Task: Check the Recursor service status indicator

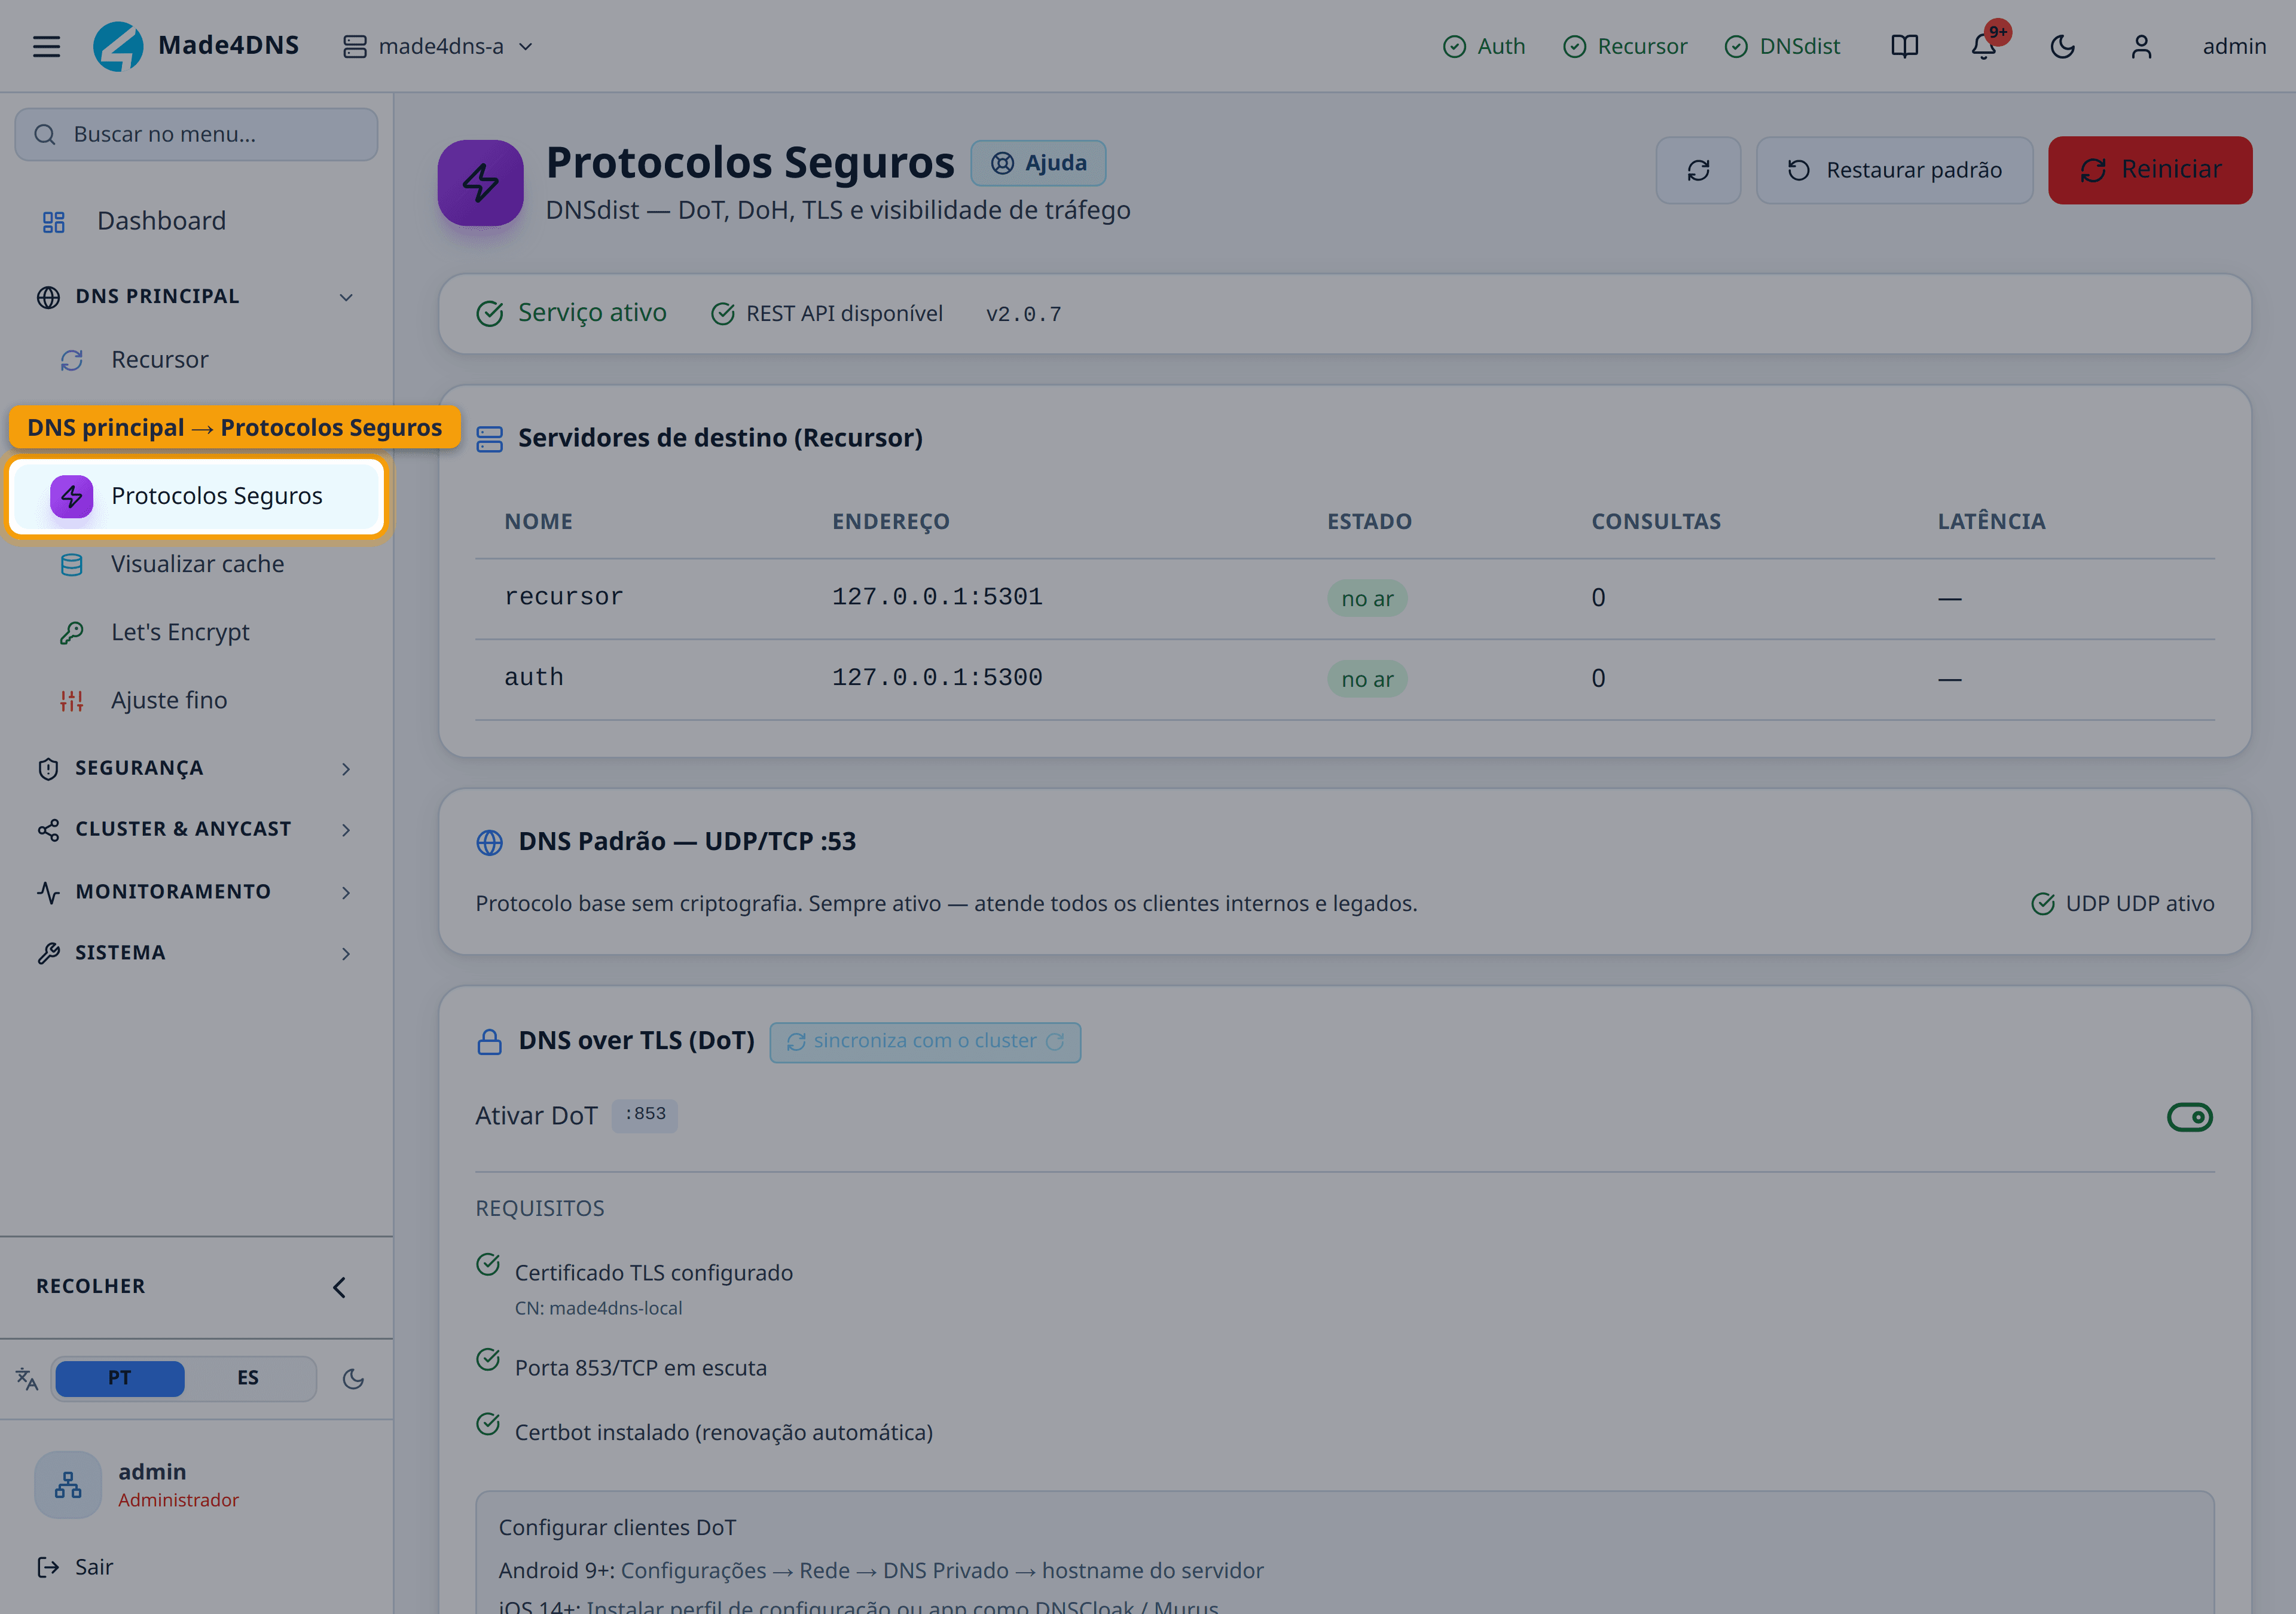Action: point(1625,46)
